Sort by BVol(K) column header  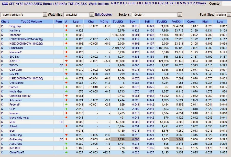click(x=118, y=22)
